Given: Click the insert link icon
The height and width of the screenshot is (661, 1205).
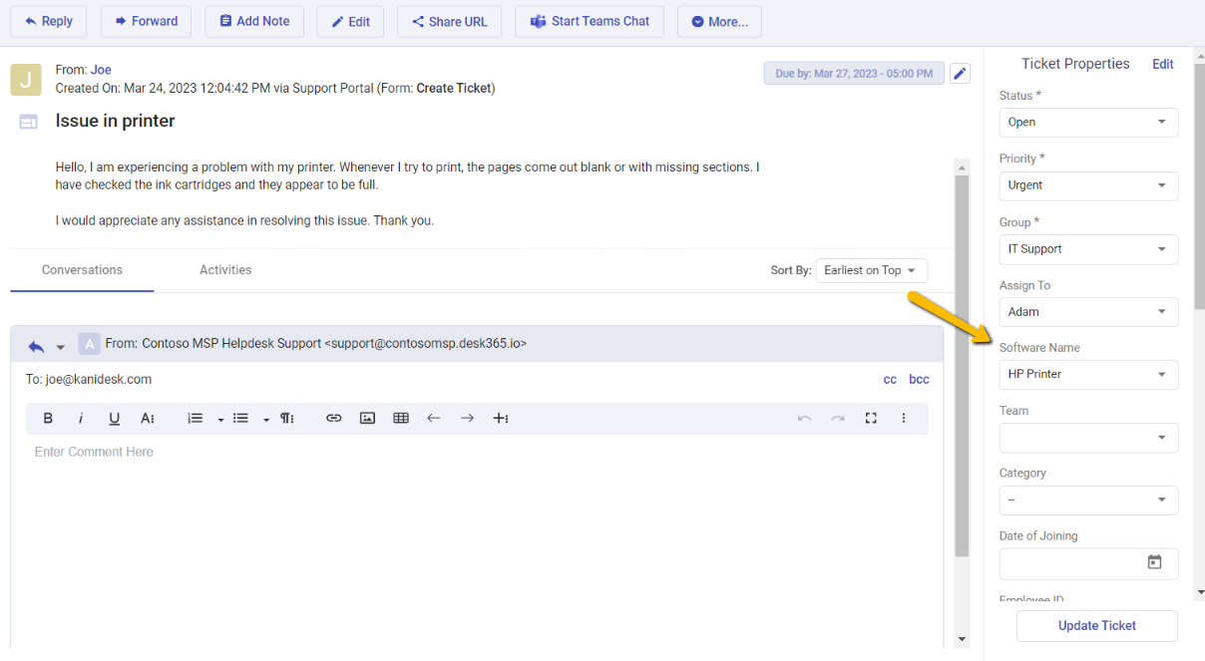Looking at the screenshot, I should 334,419.
